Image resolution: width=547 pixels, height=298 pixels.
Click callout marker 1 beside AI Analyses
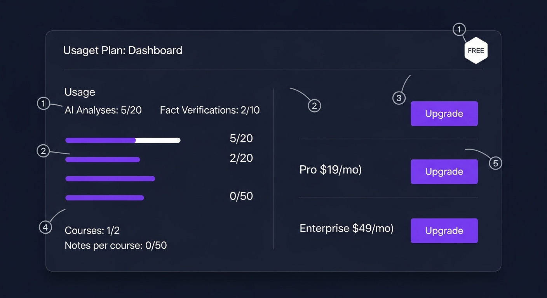[x=44, y=103]
